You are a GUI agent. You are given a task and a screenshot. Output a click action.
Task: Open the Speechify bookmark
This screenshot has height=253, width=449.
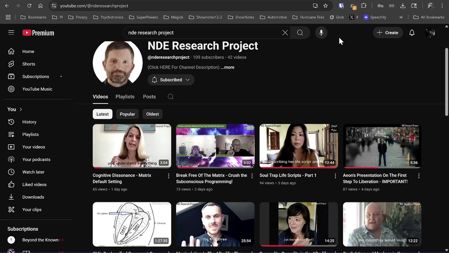[375, 17]
